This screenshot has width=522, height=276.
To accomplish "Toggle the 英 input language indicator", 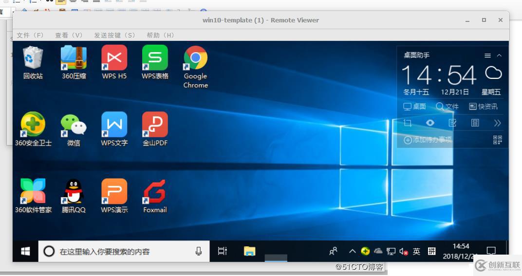I will click(x=416, y=251).
